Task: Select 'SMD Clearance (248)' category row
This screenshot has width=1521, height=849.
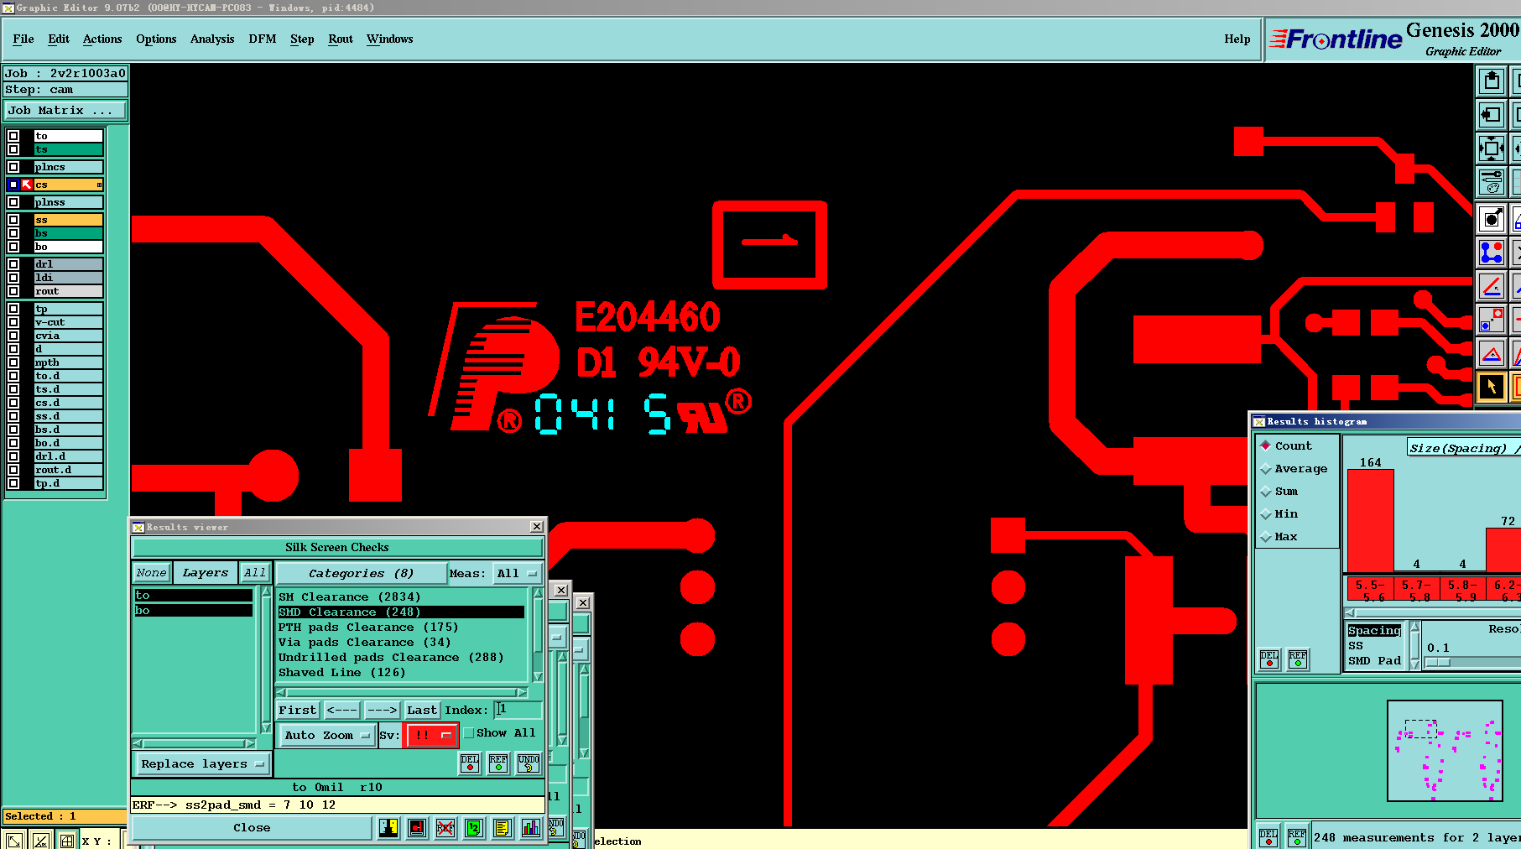Action: (401, 612)
